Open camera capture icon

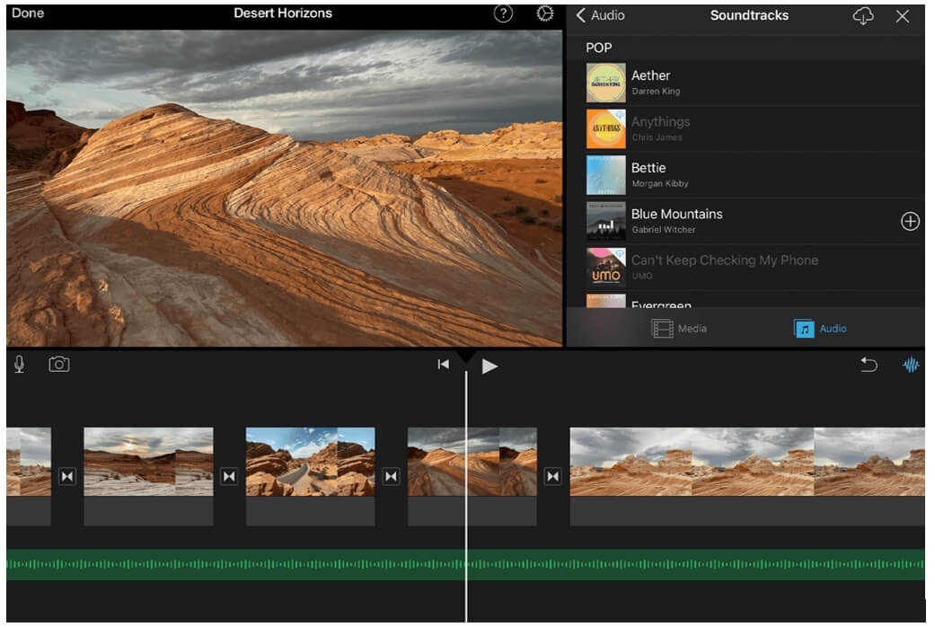pos(59,366)
